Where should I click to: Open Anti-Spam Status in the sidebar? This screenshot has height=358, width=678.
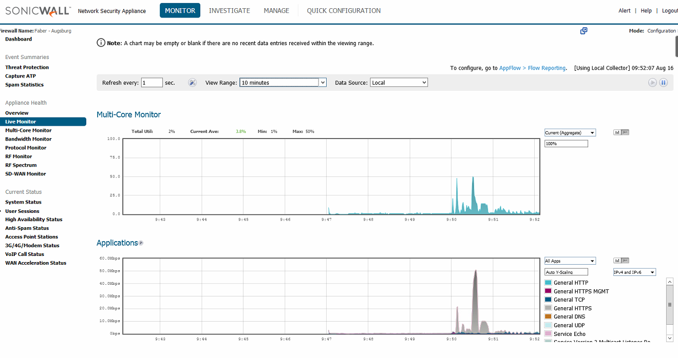click(x=27, y=228)
